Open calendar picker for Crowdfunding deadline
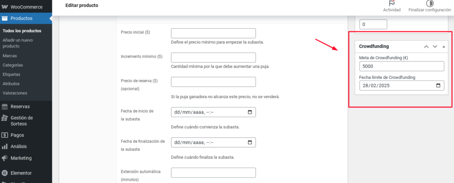 click(438, 86)
